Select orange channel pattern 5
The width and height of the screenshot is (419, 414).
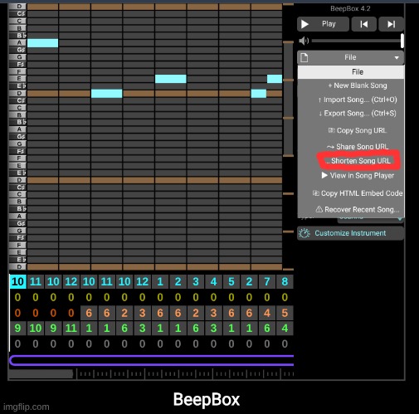click(285, 313)
